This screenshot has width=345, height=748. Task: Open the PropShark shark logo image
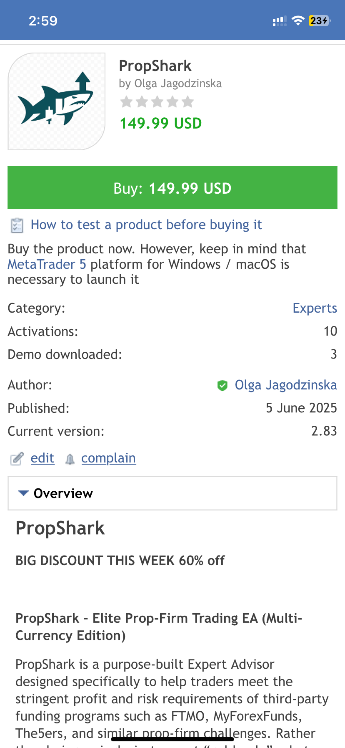pyautogui.click(x=56, y=101)
